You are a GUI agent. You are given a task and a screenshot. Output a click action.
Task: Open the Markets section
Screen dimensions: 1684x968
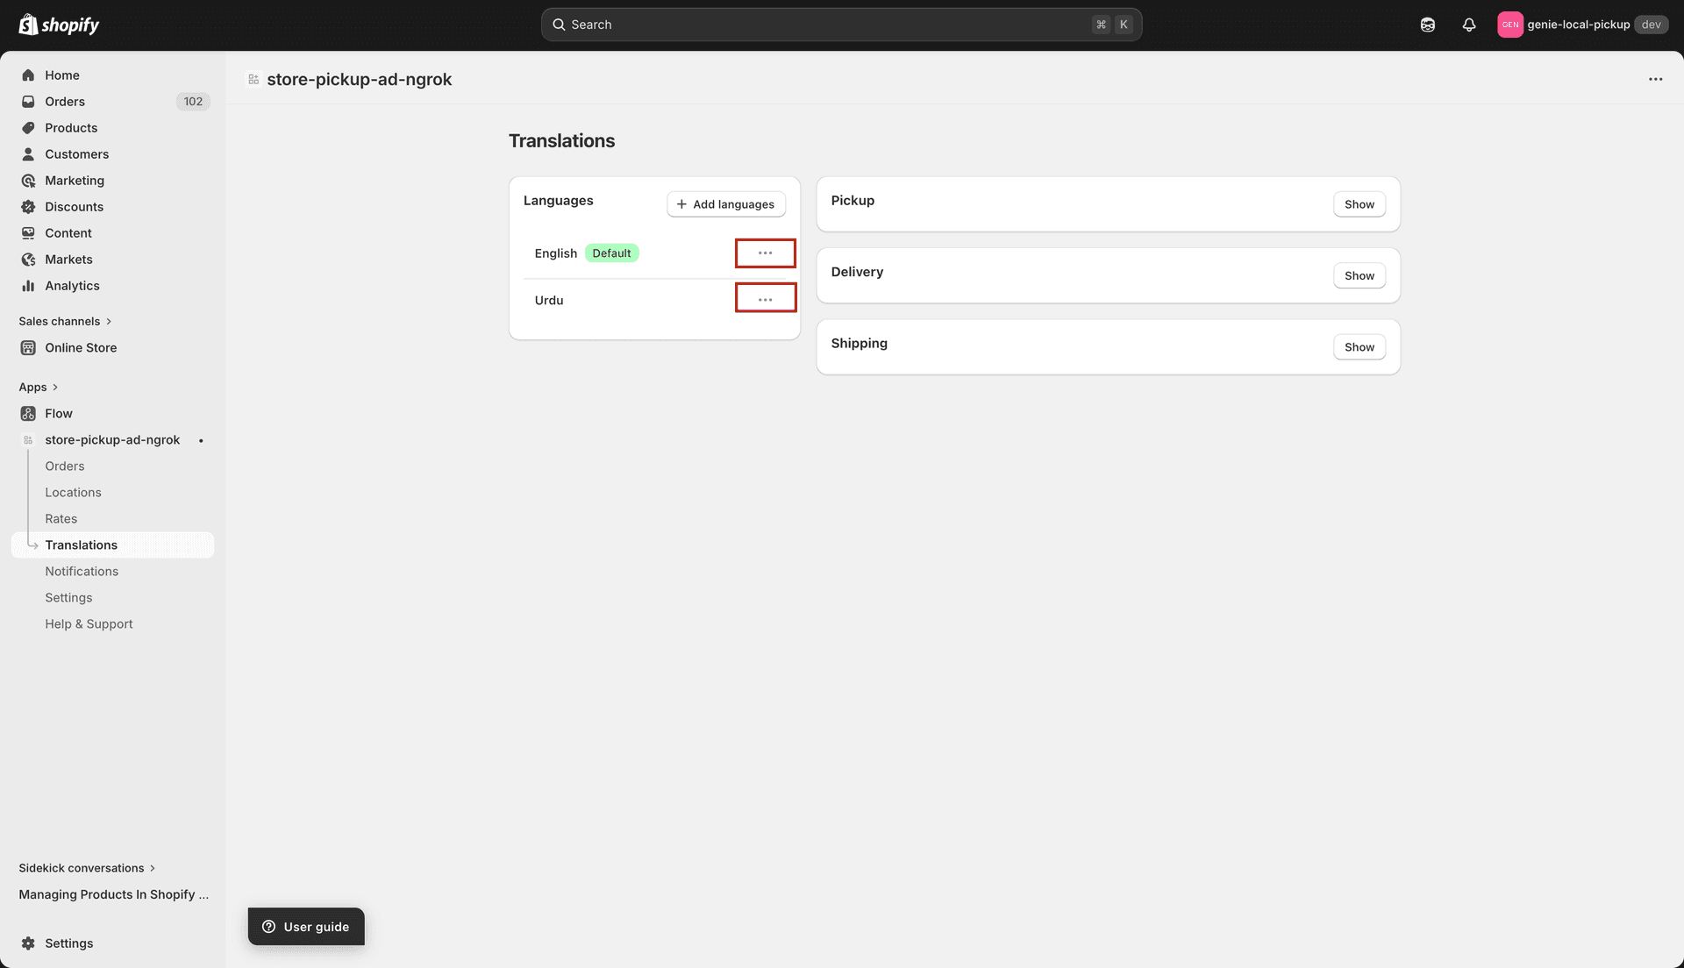pyautogui.click(x=69, y=259)
